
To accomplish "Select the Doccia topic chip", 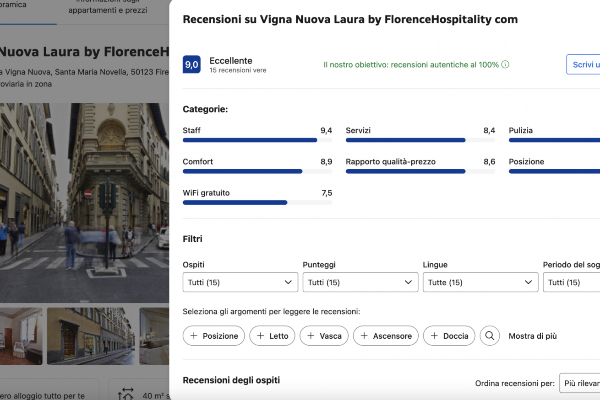I will point(449,336).
